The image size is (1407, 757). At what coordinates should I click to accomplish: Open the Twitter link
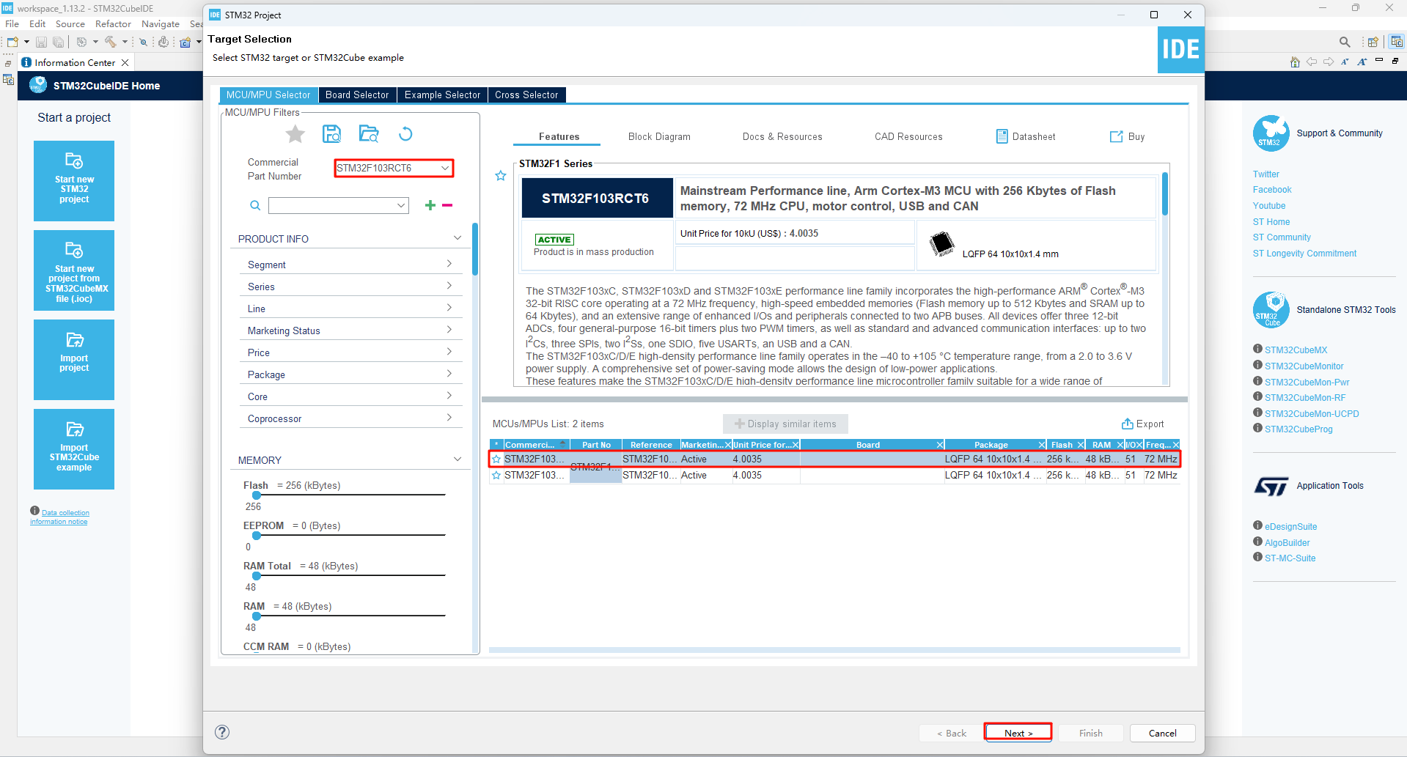[1265, 174]
